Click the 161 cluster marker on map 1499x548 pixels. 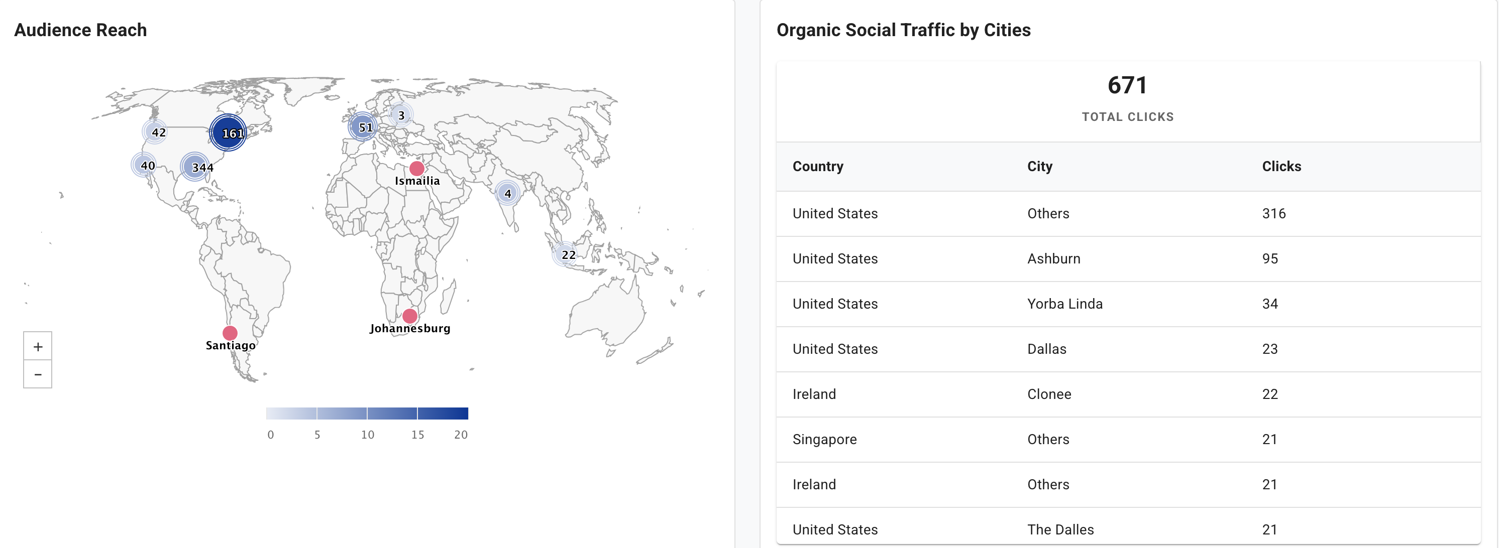pos(228,133)
